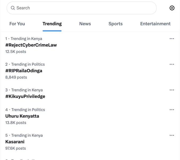Click '2 · Trending in Politics' label
This screenshot has height=160, width=180.
[25, 65]
